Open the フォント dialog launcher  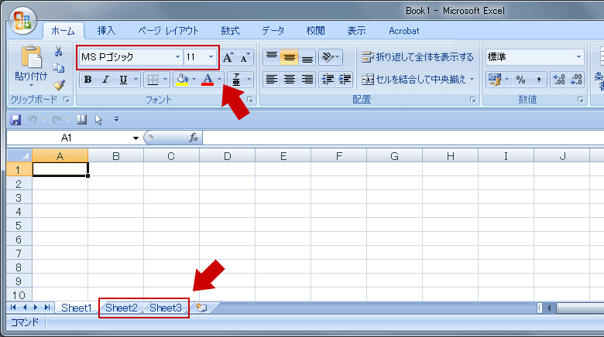[x=250, y=100]
